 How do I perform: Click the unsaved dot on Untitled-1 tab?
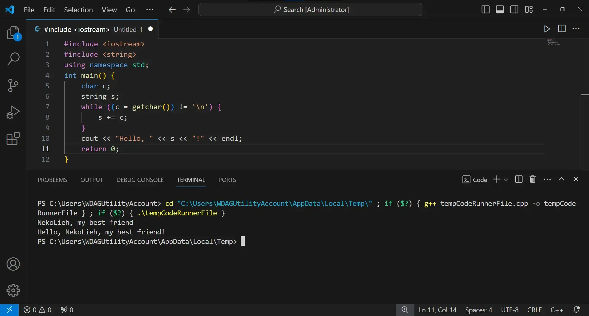point(151,29)
